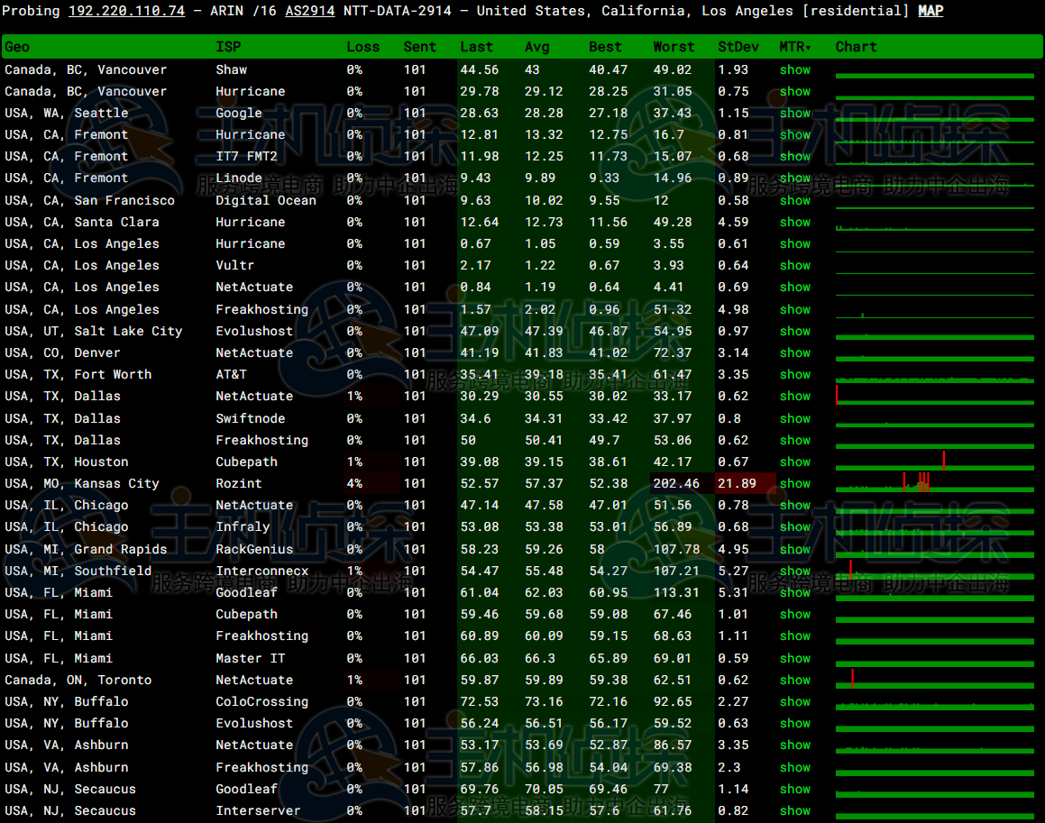The image size is (1045, 823).
Task: Select the Kansas City worst value 202.46
Action: (x=676, y=483)
